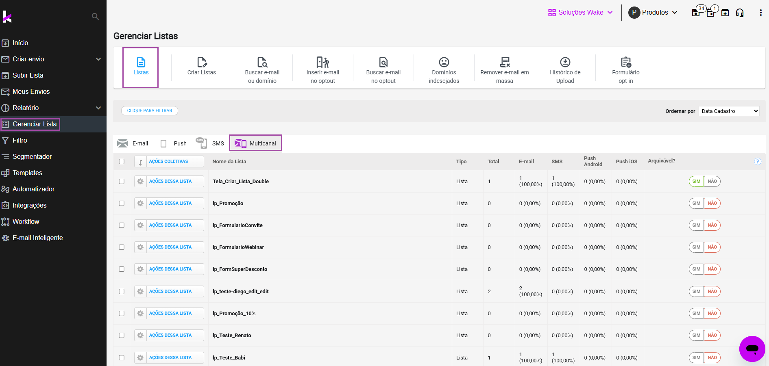Click the search magnifier in the sidebar
The width and height of the screenshot is (769, 366).
click(x=96, y=17)
